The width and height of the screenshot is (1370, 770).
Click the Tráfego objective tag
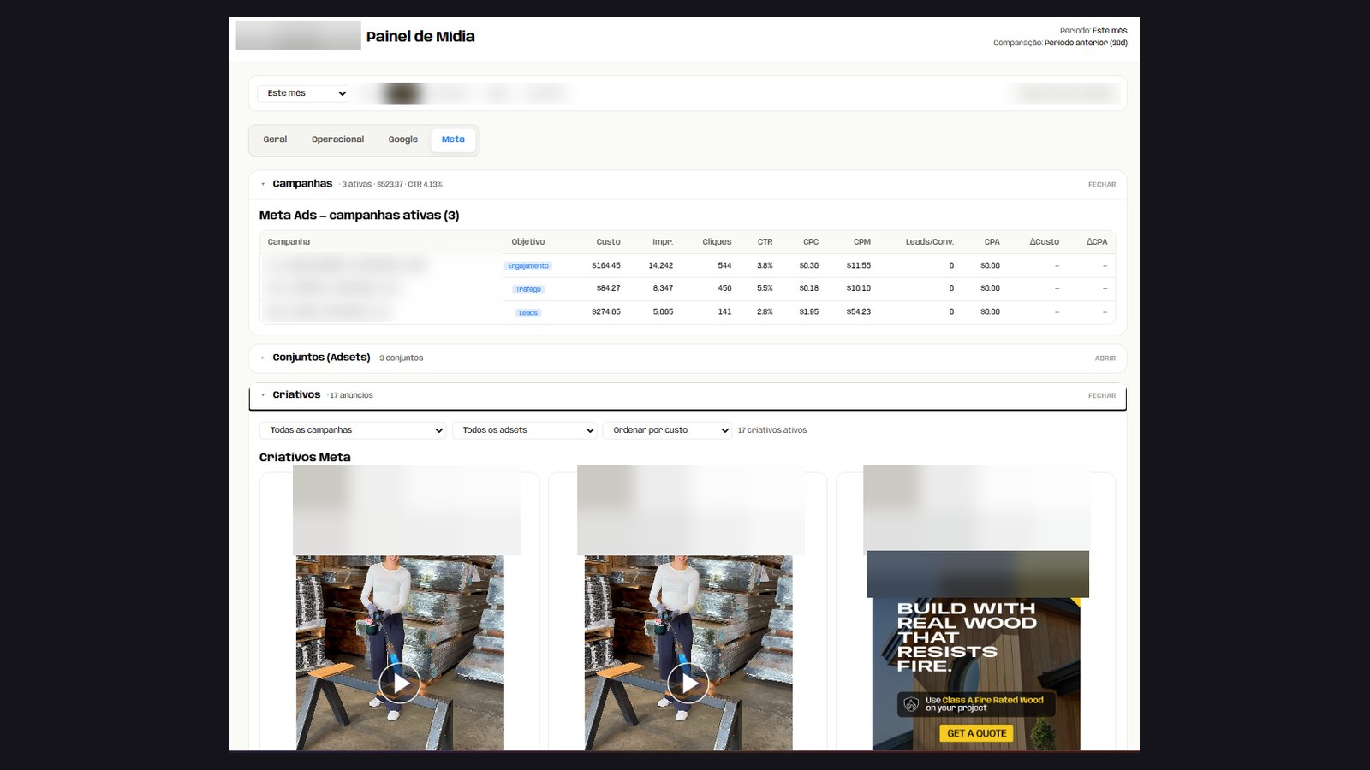coord(528,289)
